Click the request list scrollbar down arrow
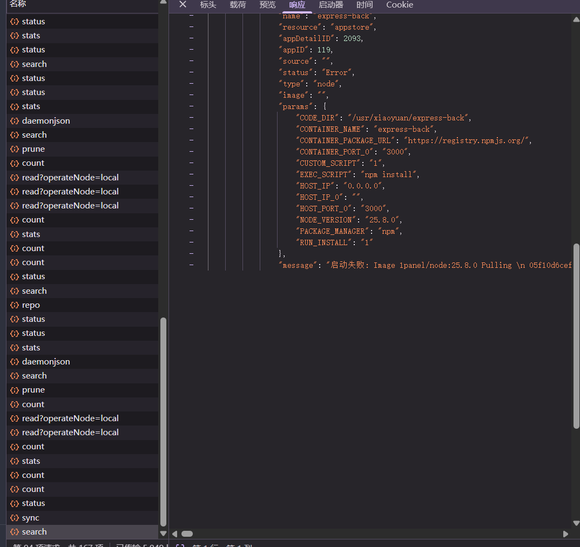This screenshot has height=547, width=580. [163, 532]
